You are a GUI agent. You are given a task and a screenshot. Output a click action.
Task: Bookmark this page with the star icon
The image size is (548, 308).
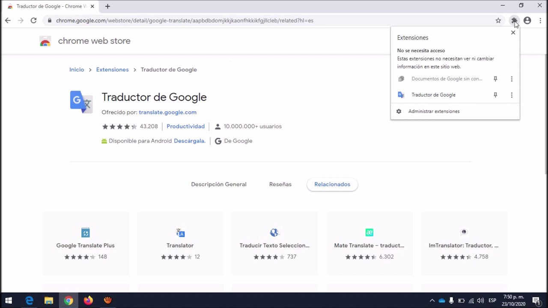[498, 21]
